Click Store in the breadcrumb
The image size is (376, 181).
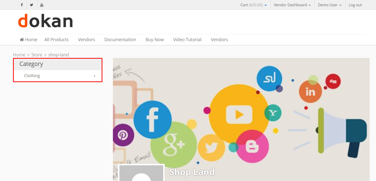(x=37, y=55)
